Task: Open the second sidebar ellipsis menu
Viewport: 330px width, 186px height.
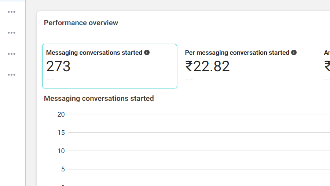Action: click(12, 33)
